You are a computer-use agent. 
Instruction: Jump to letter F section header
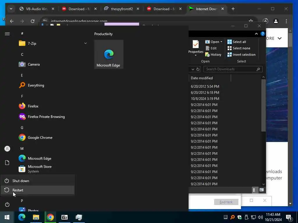22,96
